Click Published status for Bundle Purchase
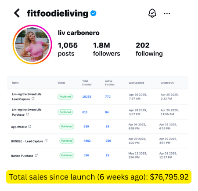The width and height of the screenshot is (198, 191). [x=67, y=155]
